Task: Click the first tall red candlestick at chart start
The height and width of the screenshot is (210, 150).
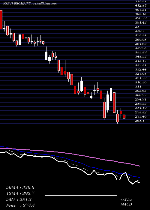Action: coord(1,19)
